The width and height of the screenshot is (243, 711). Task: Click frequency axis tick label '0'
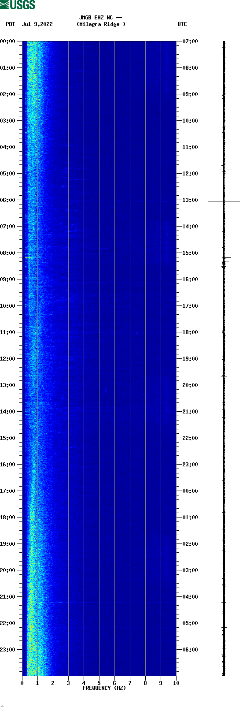[x=22, y=683]
